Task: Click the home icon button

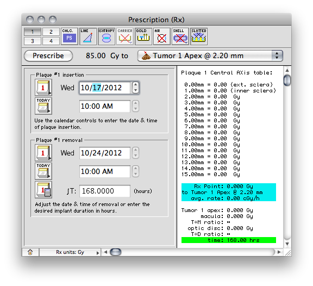Action: pyautogui.click(x=30, y=252)
